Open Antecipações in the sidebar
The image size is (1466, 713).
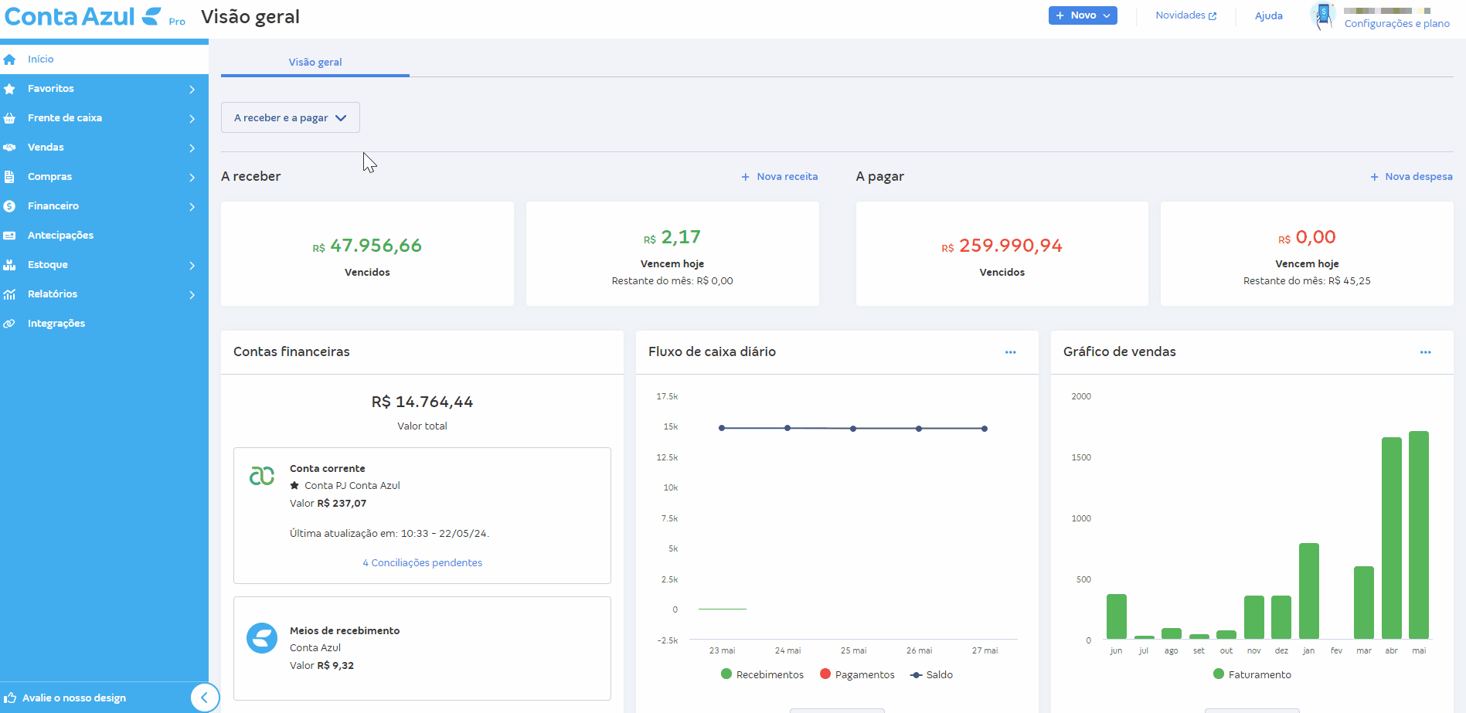coord(60,236)
